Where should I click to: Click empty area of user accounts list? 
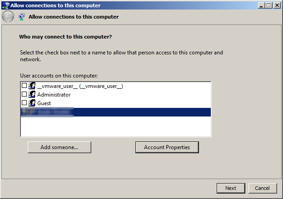116,126
